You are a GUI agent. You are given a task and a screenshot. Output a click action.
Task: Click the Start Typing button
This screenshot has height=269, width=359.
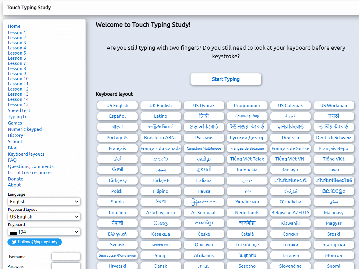click(226, 79)
